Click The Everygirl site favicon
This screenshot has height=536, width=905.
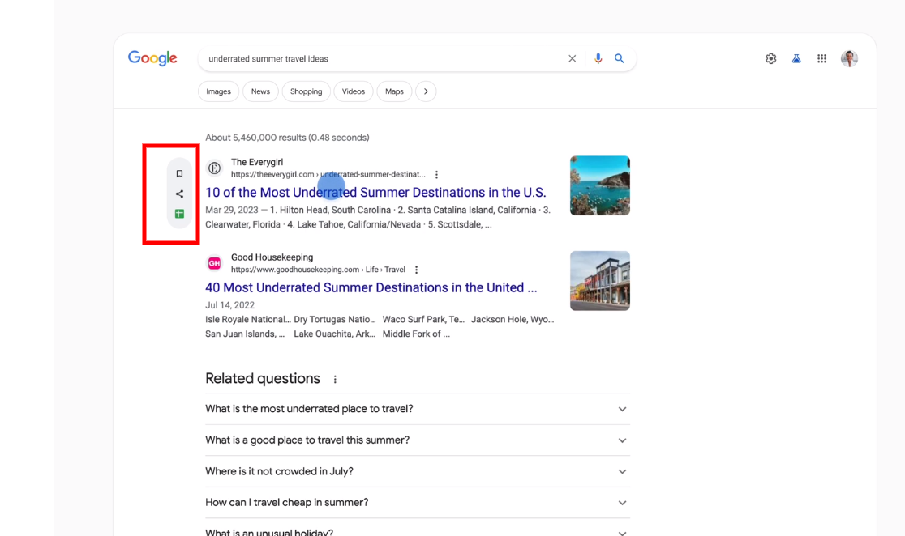(x=214, y=168)
